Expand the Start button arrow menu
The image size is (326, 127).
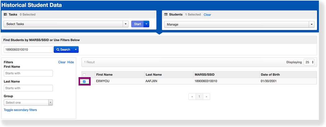(x=146, y=24)
